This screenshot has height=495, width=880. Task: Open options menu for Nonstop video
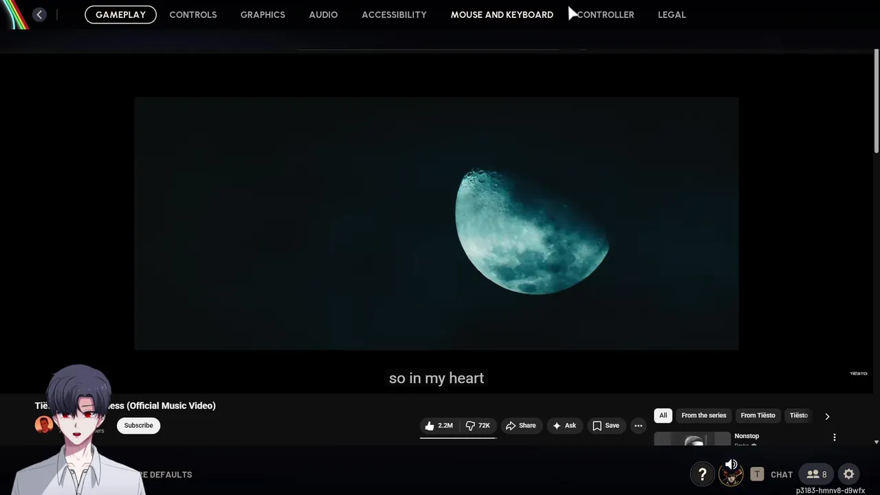(835, 437)
